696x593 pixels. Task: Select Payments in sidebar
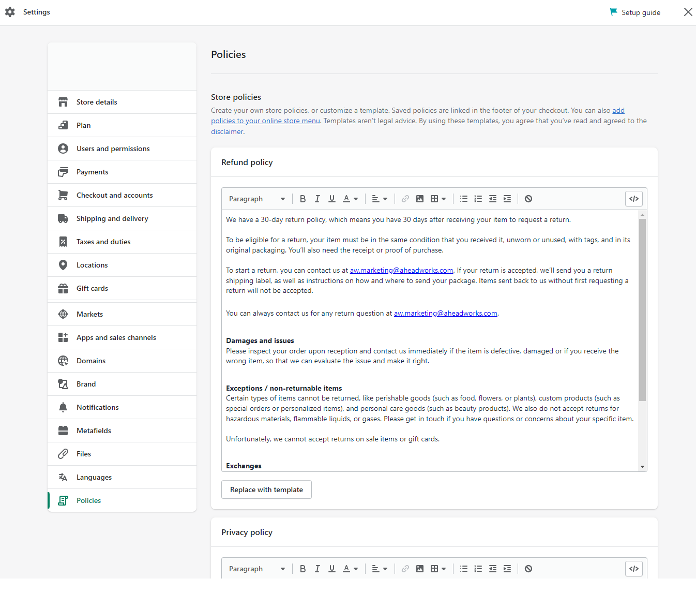[122, 172]
